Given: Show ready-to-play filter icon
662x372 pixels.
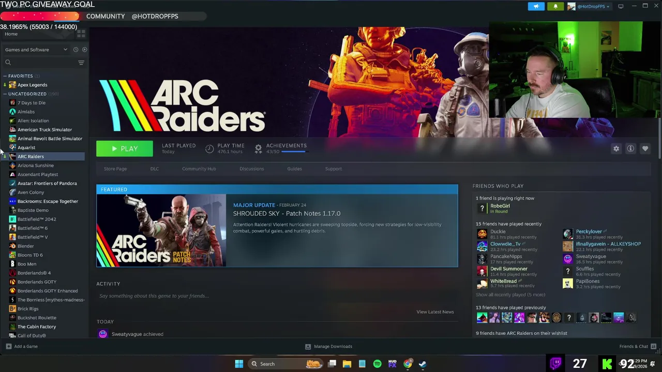Looking at the screenshot, I should point(84,50).
